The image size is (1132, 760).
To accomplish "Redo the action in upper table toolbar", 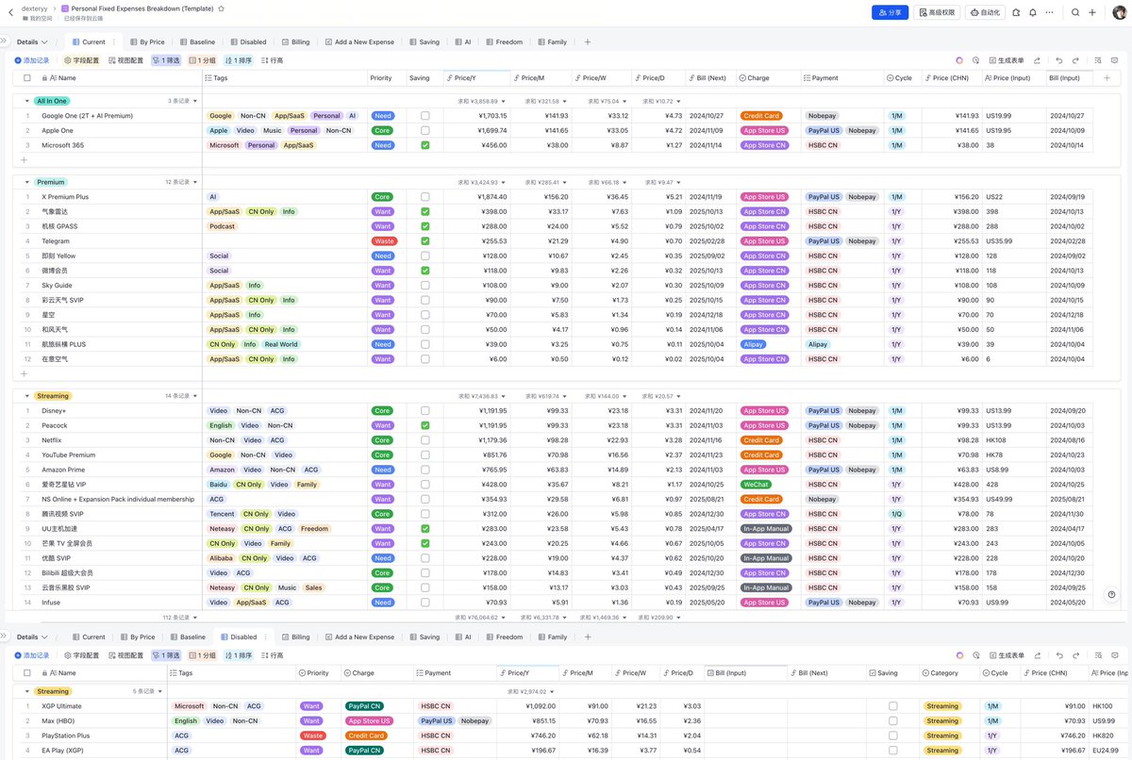I will pyautogui.click(x=1075, y=60).
